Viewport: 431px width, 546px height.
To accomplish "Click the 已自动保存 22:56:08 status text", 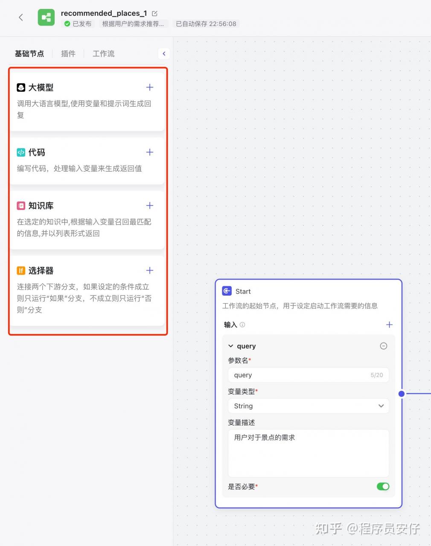I will (x=206, y=24).
